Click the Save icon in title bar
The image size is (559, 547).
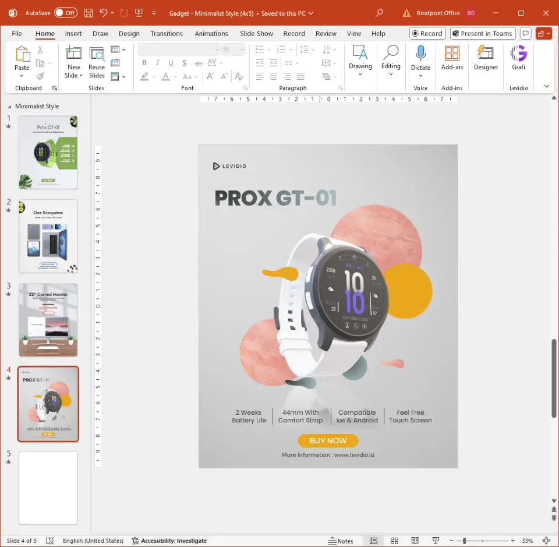89,13
